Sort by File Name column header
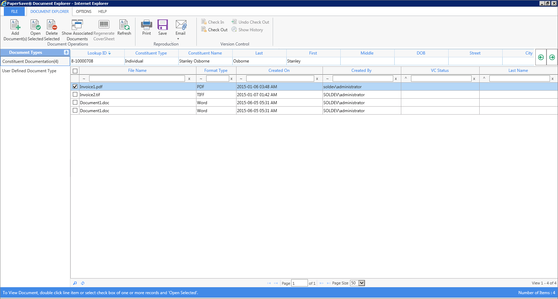Screen dimensions: 558x299 [137, 70]
